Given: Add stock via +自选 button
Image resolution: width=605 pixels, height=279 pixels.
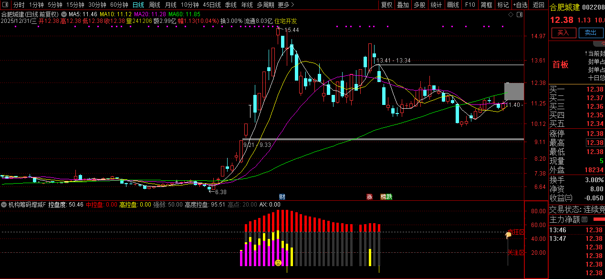Looking at the screenshot, I should [521, 5].
